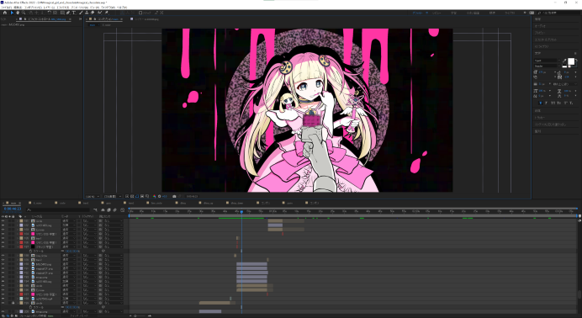Switch to the 標準 workspace

[492, 13]
